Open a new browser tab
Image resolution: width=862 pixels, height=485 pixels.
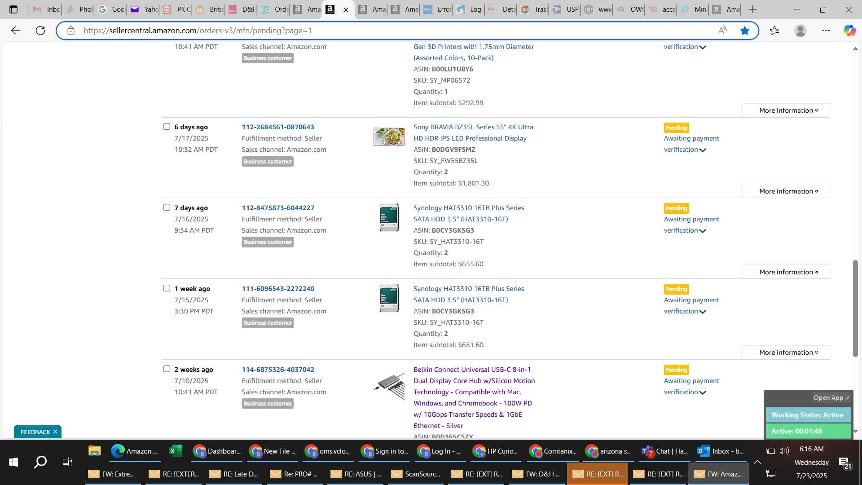(x=753, y=9)
